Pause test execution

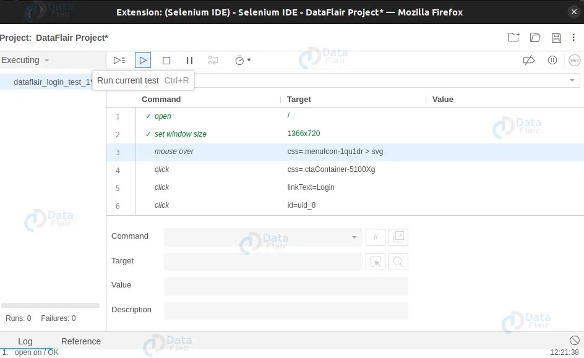189,60
